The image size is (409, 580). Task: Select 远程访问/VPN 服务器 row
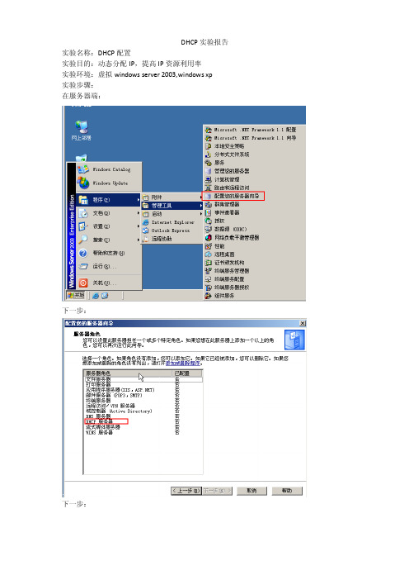(143, 406)
